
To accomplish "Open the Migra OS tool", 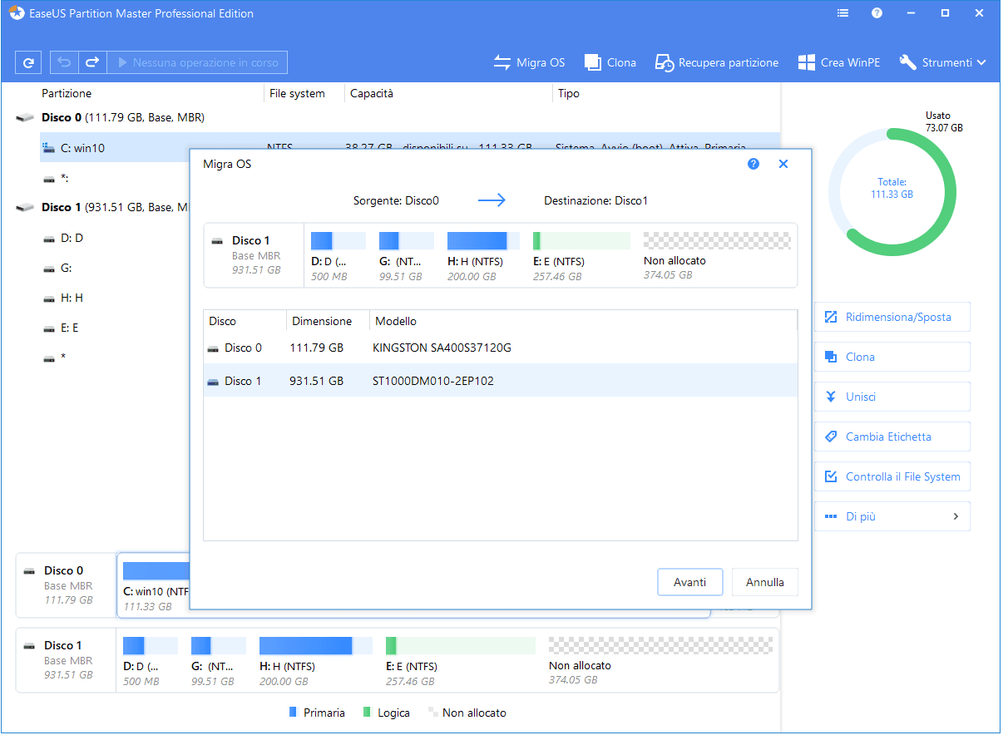I will pos(529,62).
